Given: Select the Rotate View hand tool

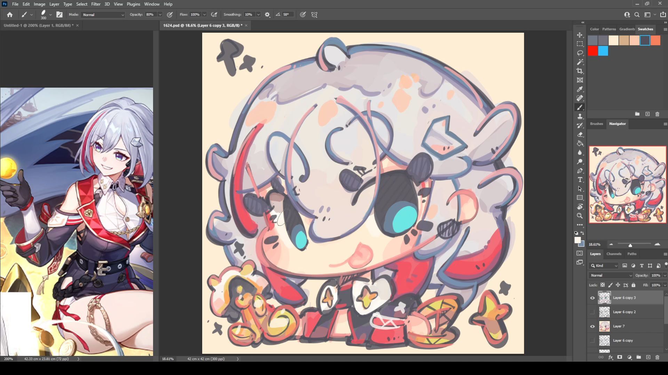Looking at the screenshot, I should (x=580, y=207).
